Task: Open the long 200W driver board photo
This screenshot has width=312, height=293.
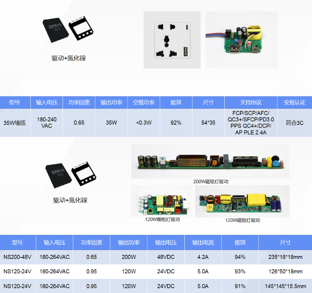Action: (210, 161)
